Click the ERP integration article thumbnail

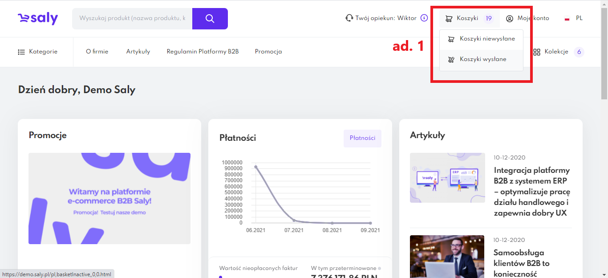(x=447, y=178)
